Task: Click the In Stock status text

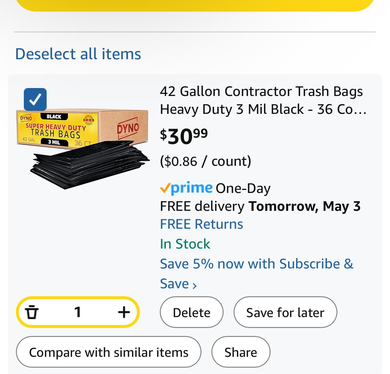Action: coord(185,244)
